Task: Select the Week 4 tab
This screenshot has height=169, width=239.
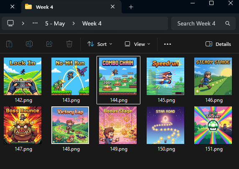Action: (71, 7)
